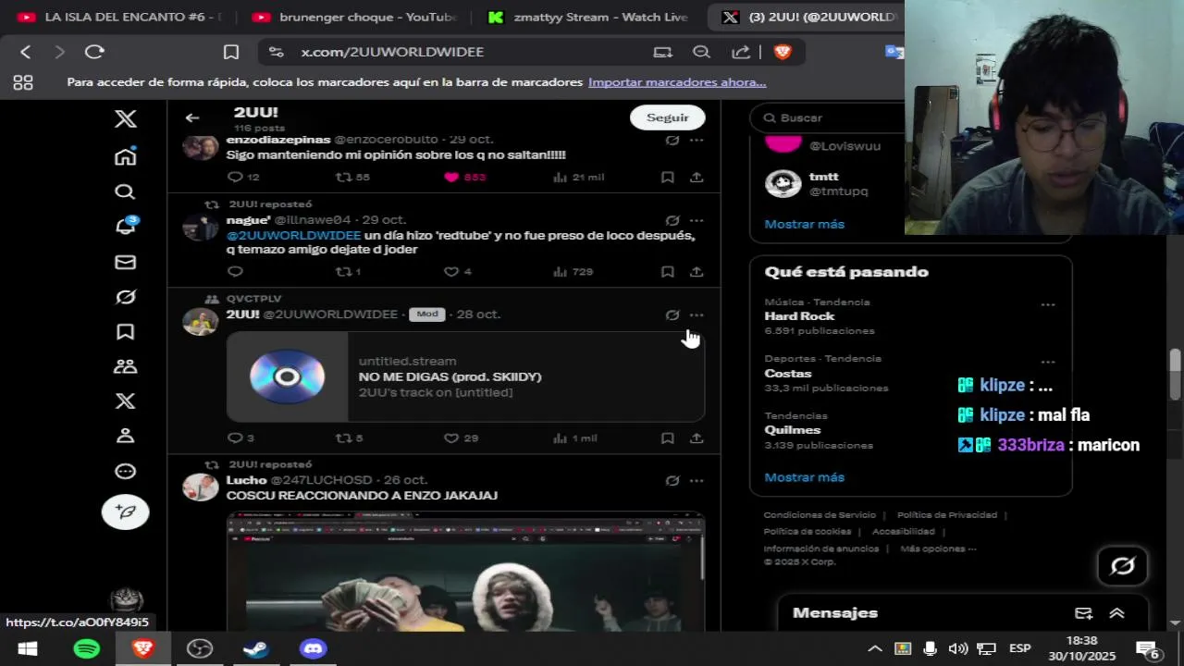Open X home logo in sidebar
Image resolution: width=1184 pixels, height=666 pixels.
click(126, 118)
